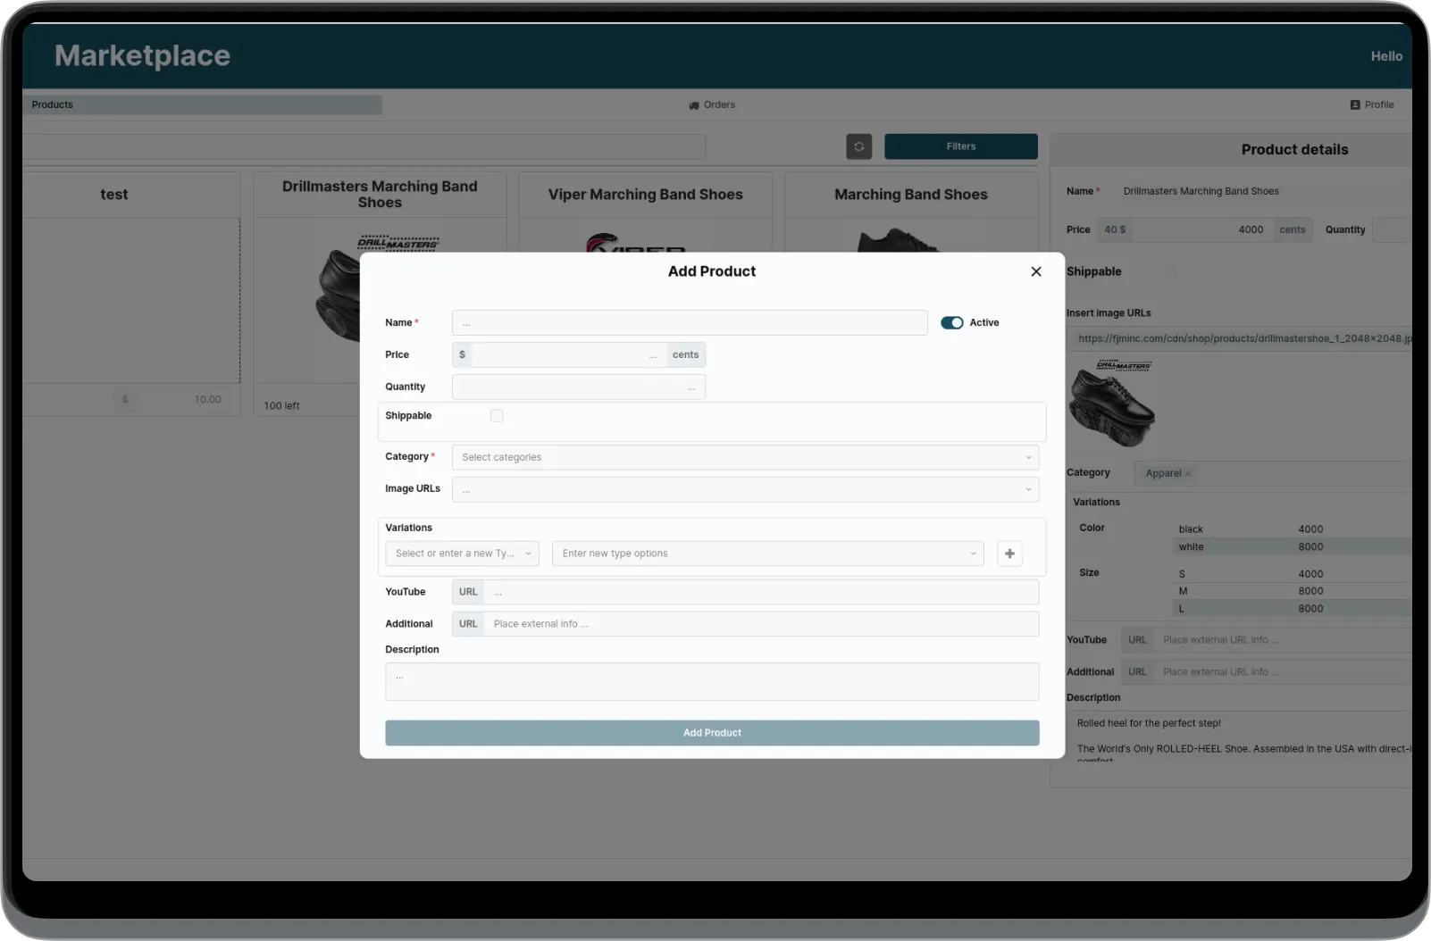1431x941 pixels.
Task: Click the 100 left stock label
Action: click(x=282, y=406)
